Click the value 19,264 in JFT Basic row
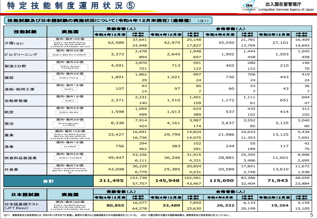This screenshot has width=317, height=219. point(280,206)
